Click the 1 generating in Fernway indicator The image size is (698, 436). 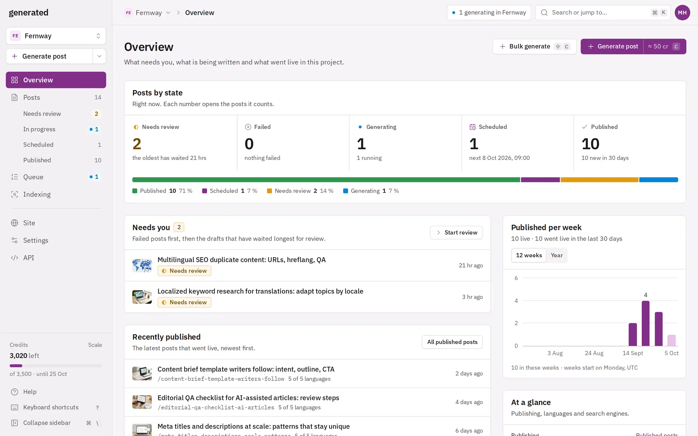(489, 12)
